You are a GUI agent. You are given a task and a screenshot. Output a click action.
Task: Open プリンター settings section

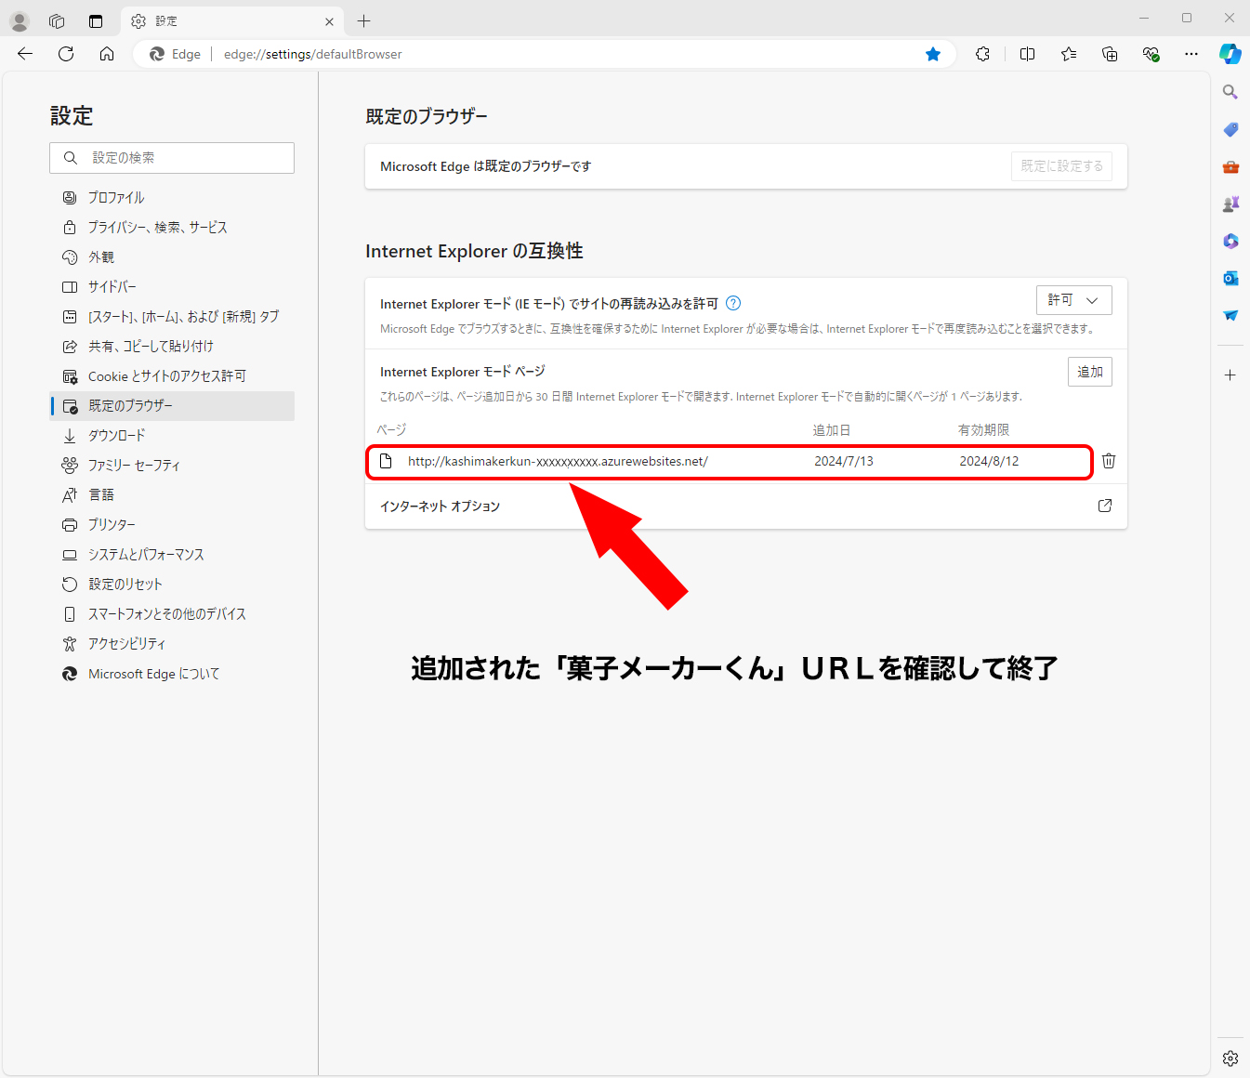point(172,524)
